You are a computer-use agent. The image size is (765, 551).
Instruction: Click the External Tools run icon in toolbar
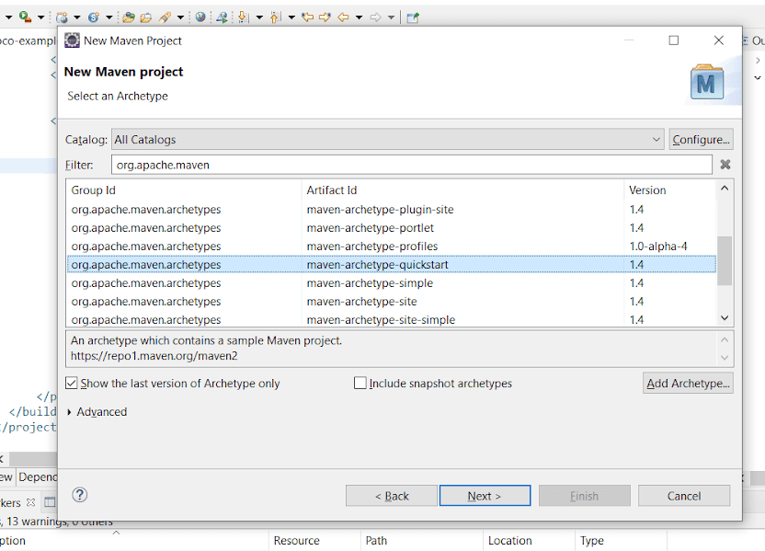click(25, 17)
